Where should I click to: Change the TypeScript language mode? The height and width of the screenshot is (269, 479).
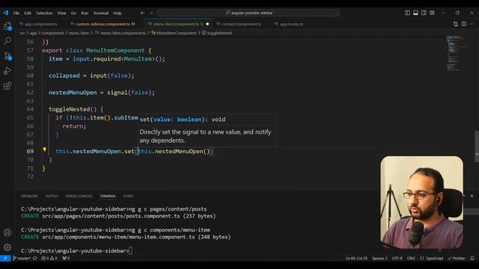pos(432,259)
